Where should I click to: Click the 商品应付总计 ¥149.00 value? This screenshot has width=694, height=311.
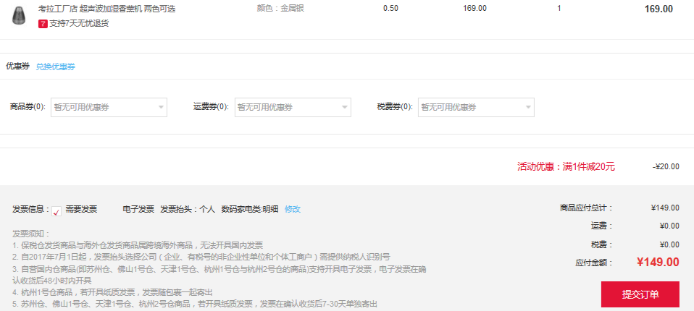(665, 208)
